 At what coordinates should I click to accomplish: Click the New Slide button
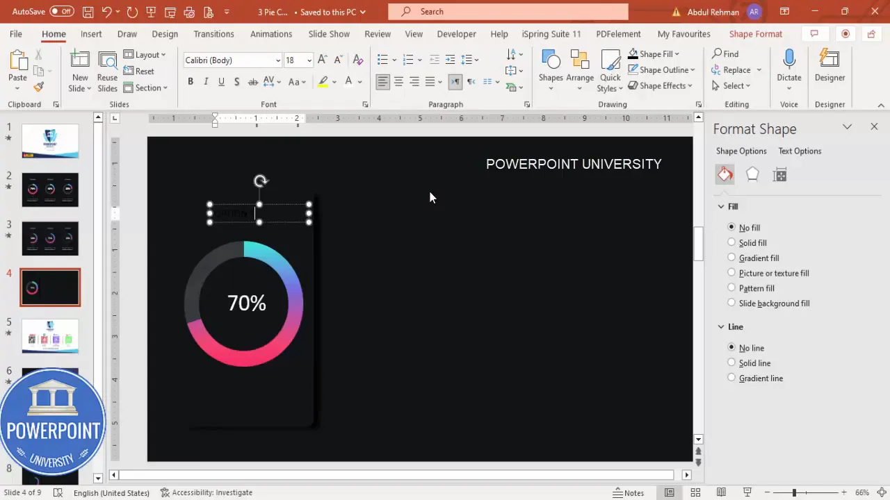click(x=80, y=70)
